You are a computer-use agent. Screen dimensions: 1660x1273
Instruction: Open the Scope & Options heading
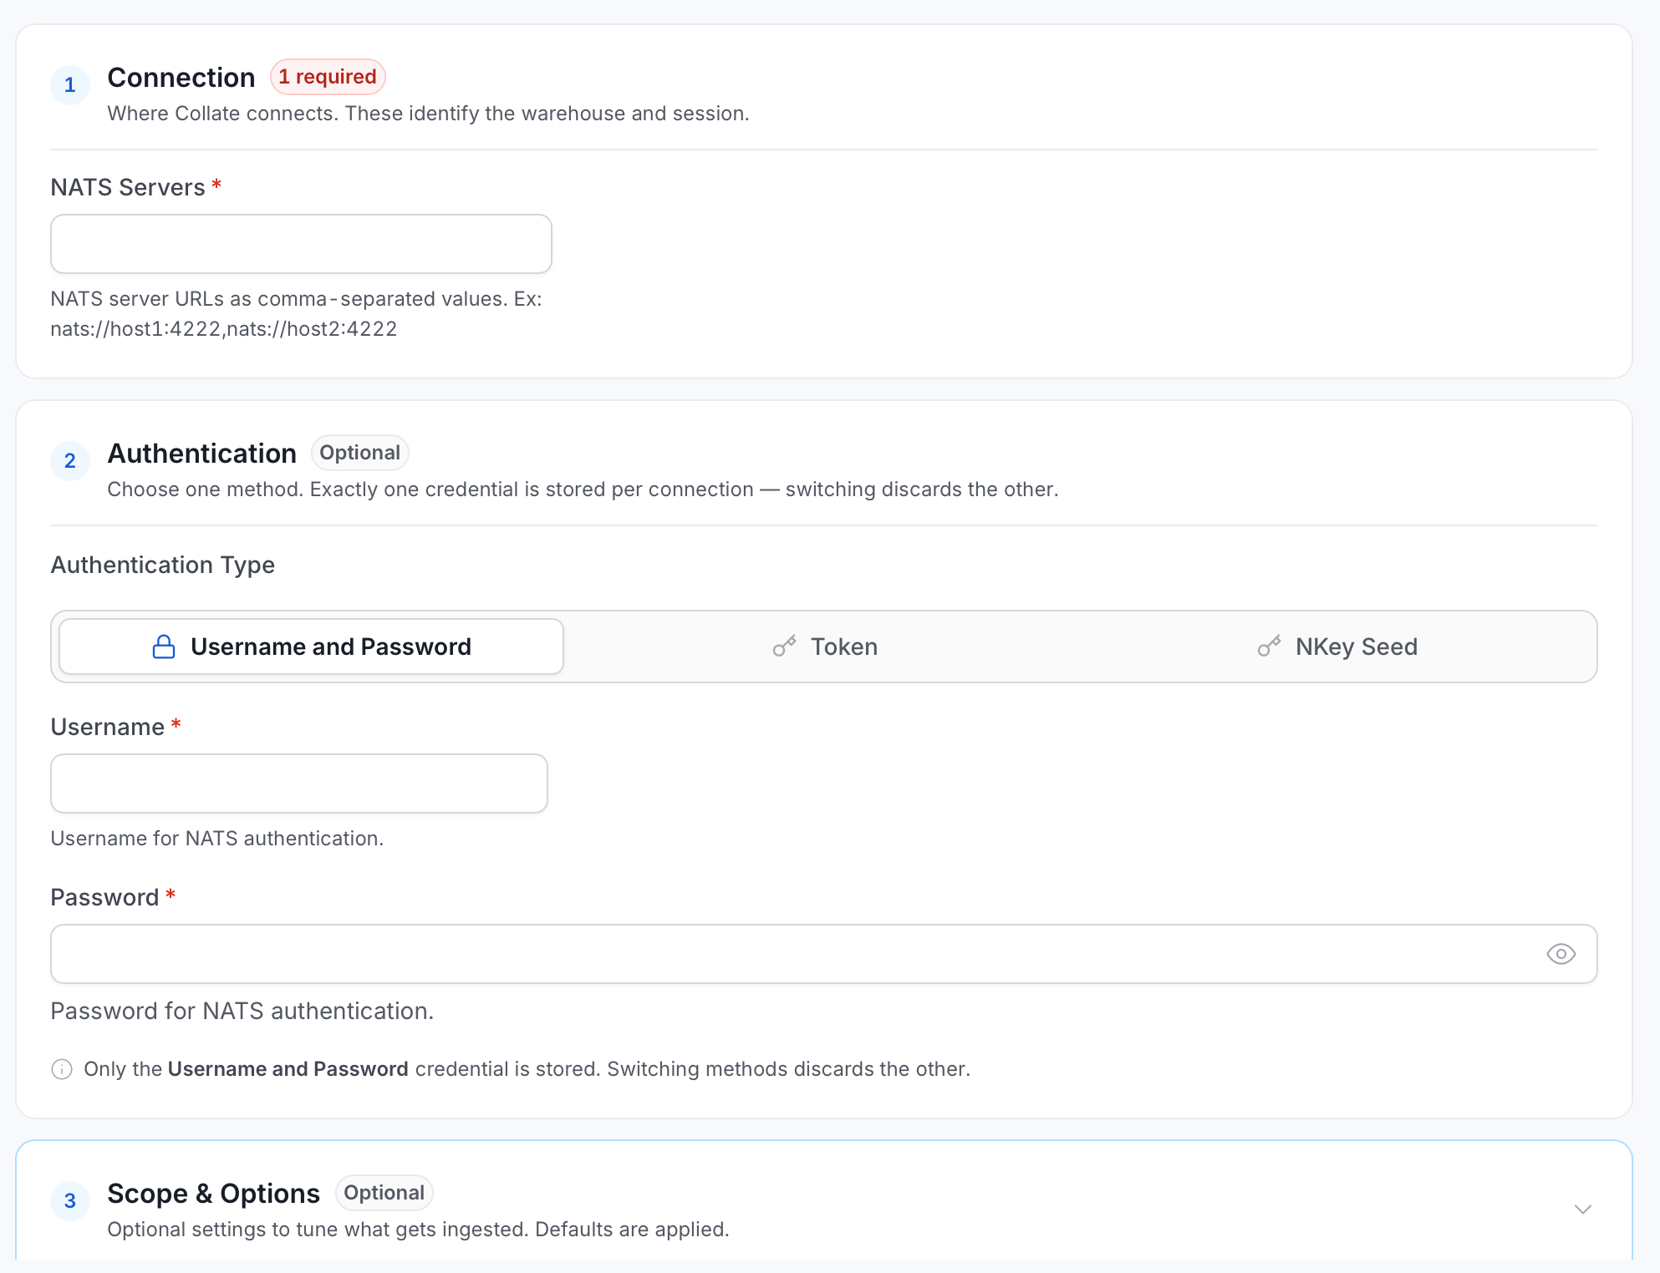[x=213, y=1194]
